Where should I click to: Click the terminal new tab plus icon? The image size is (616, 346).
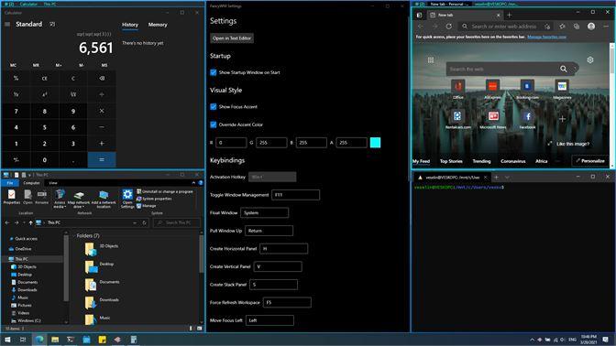coord(496,178)
